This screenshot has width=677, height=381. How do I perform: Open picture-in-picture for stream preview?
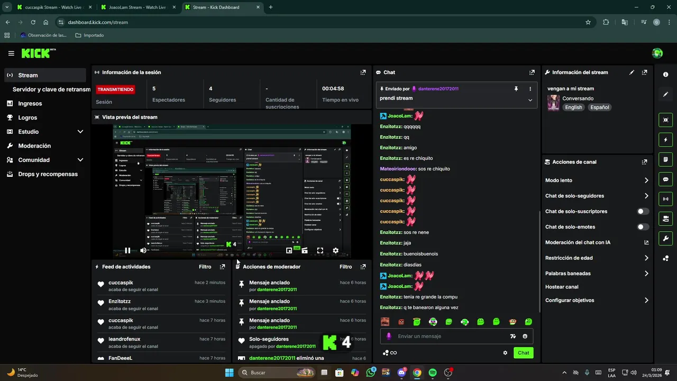289,250
